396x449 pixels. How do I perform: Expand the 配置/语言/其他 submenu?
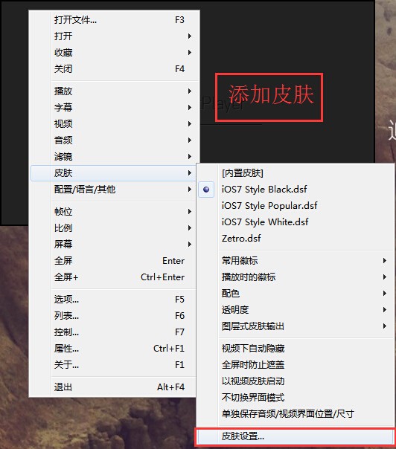114,190
